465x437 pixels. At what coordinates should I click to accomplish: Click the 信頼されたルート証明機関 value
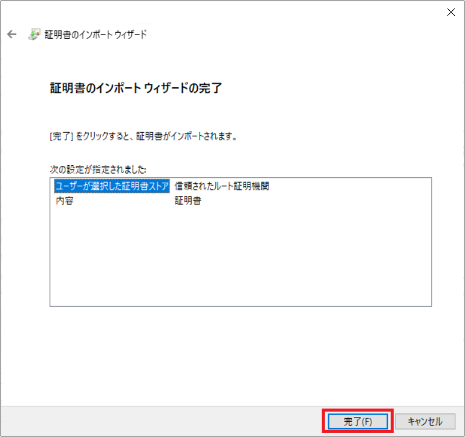[x=221, y=186]
